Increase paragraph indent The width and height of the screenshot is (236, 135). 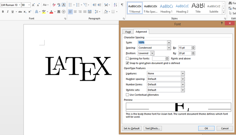point(99,5)
